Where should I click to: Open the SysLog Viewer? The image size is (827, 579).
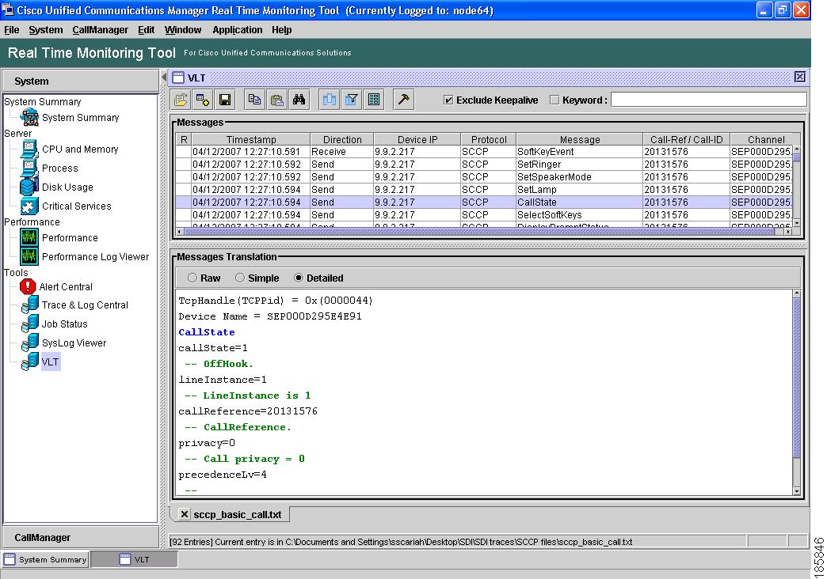(x=75, y=342)
